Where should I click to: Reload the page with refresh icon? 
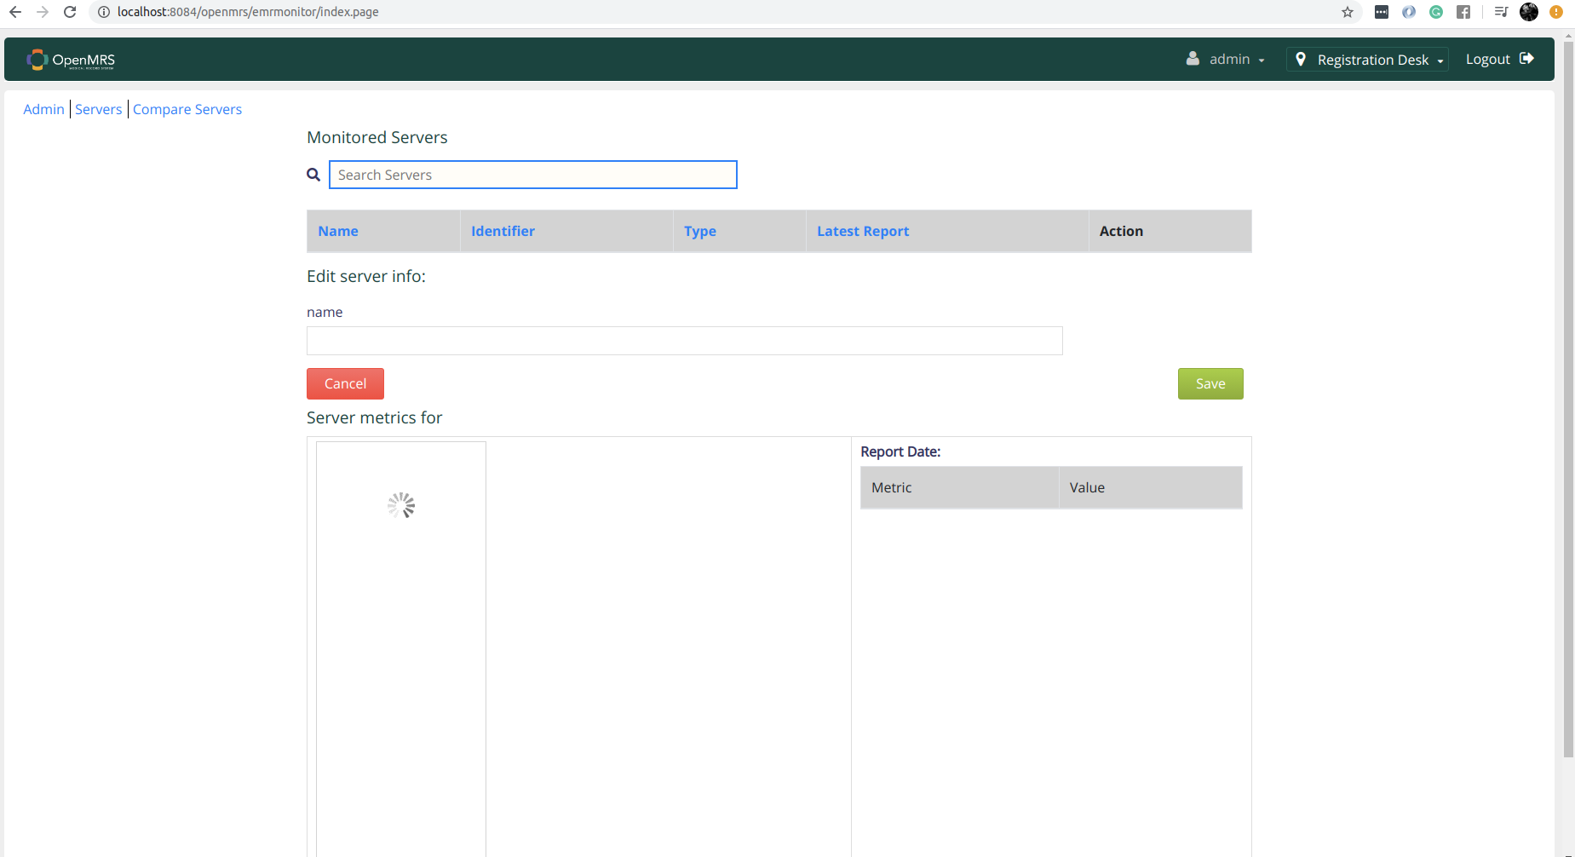coord(70,12)
